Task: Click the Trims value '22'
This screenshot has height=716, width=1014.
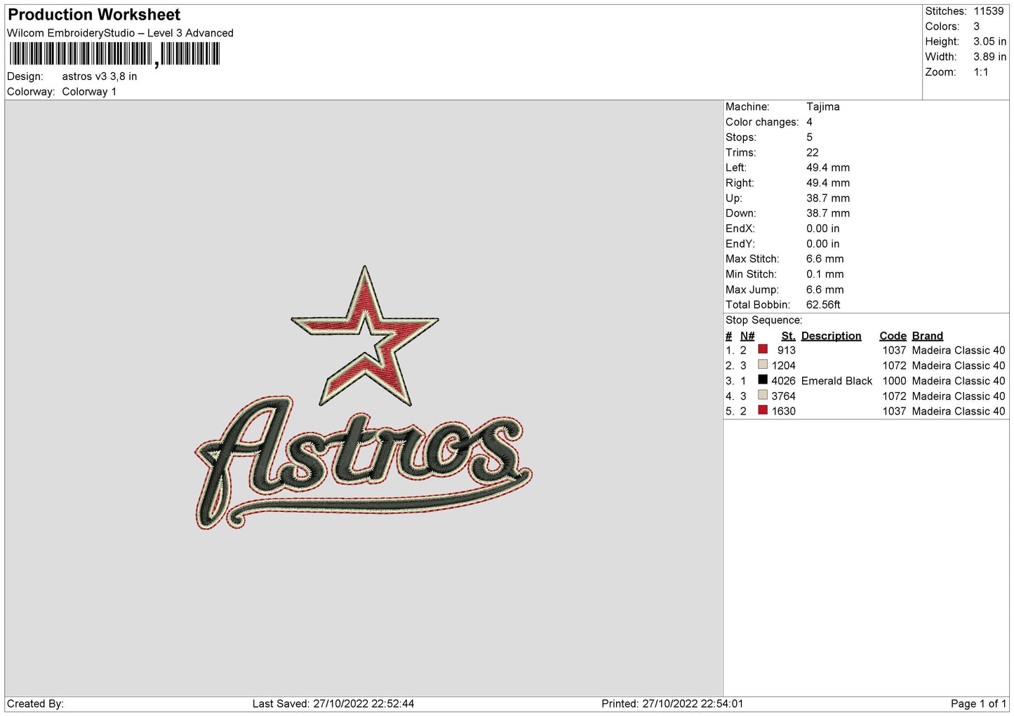Action: click(x=813, y=152)
